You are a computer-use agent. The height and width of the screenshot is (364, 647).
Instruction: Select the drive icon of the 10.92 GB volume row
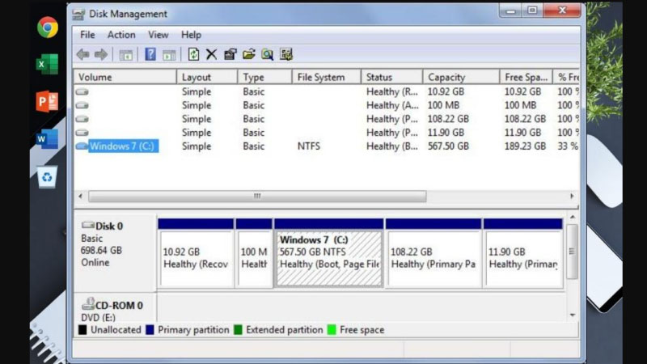coord(82,91)
